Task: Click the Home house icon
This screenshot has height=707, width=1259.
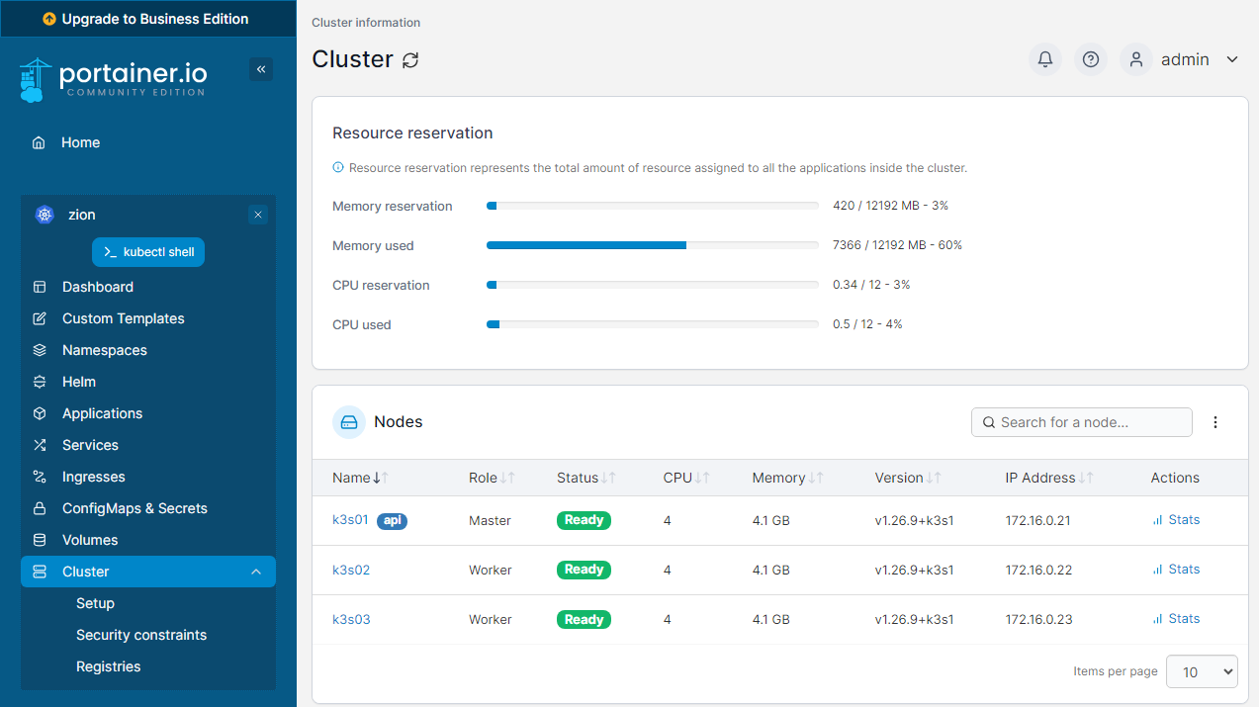Action: (39, 142)
